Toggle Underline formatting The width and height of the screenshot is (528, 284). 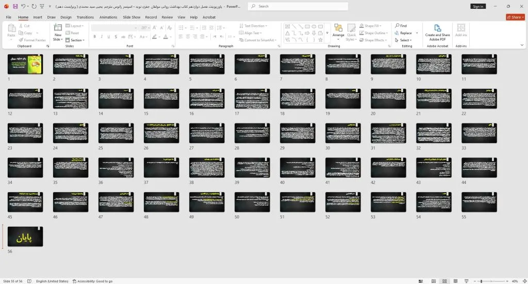pyautogui.click(x=109, y=37)
